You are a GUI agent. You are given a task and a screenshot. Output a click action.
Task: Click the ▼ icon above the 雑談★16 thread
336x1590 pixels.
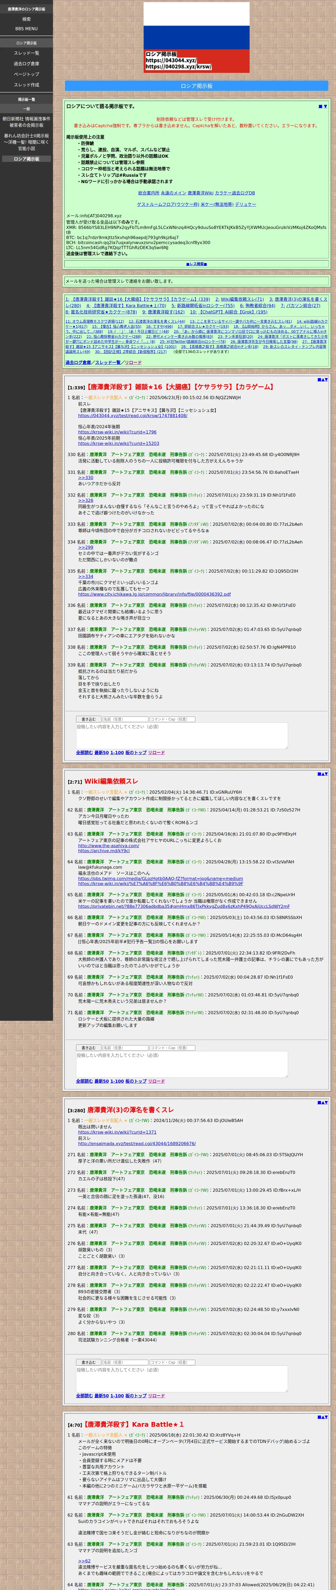click(x=326, y=379)
